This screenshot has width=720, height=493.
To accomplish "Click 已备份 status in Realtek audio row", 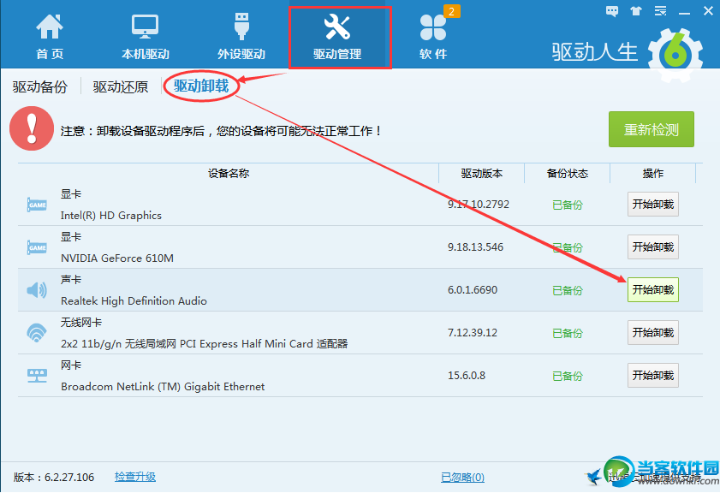I will 568,290.
